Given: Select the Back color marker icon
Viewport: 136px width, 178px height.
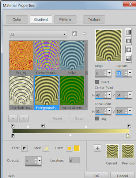Looking at the screenshot, I should 46,148.
